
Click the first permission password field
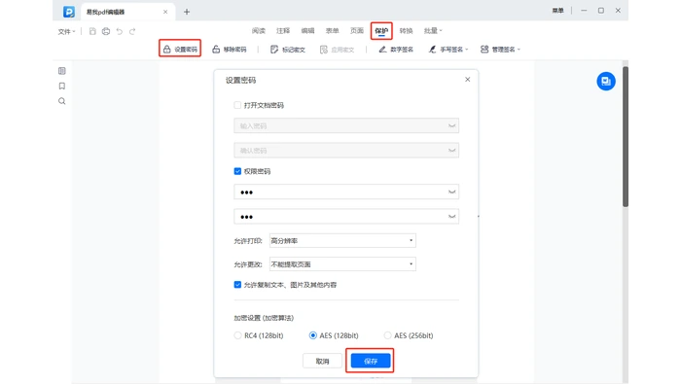click(x=346, y=192)
